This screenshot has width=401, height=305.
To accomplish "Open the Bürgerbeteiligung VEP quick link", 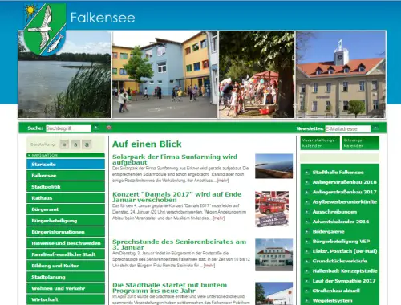I will coord(341,242).
